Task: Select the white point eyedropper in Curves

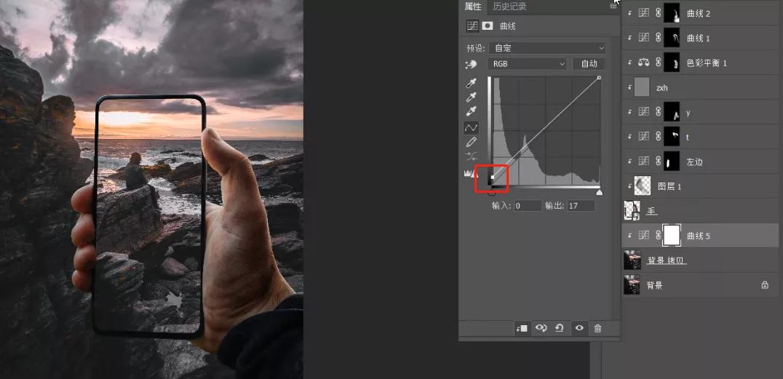Action: 471,111
